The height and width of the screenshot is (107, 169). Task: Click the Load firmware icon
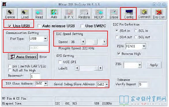[x=25, y=14]
